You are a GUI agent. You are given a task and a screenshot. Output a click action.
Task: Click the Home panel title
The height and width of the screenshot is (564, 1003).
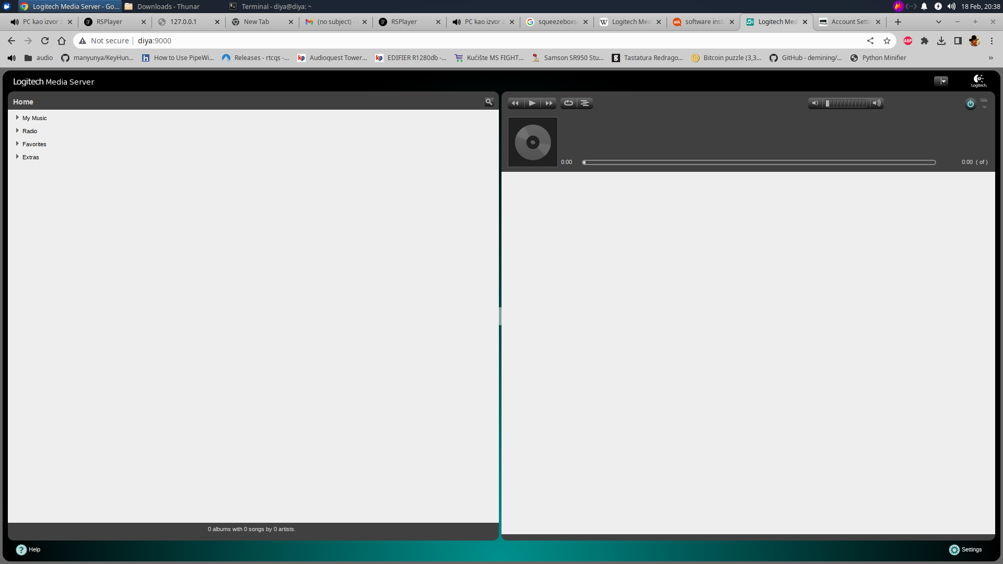(x=23, y=102)
